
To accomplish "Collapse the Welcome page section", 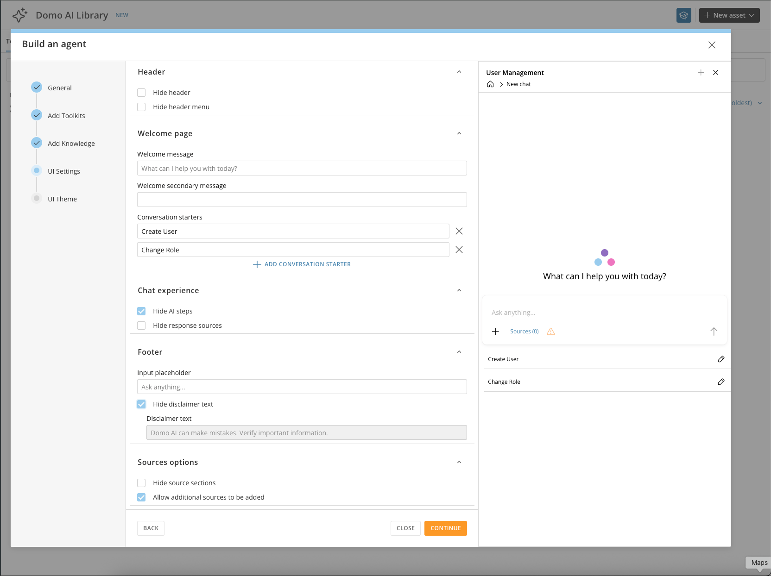I will click(x=459, y=133).
